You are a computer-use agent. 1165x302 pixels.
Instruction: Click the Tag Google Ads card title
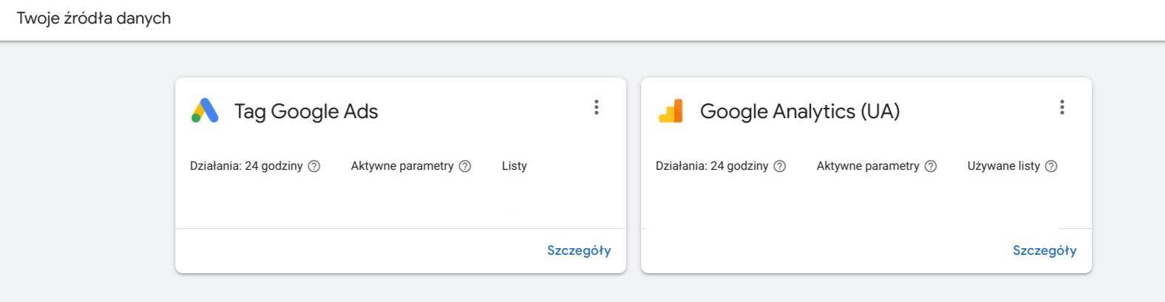tap(306, 111)
